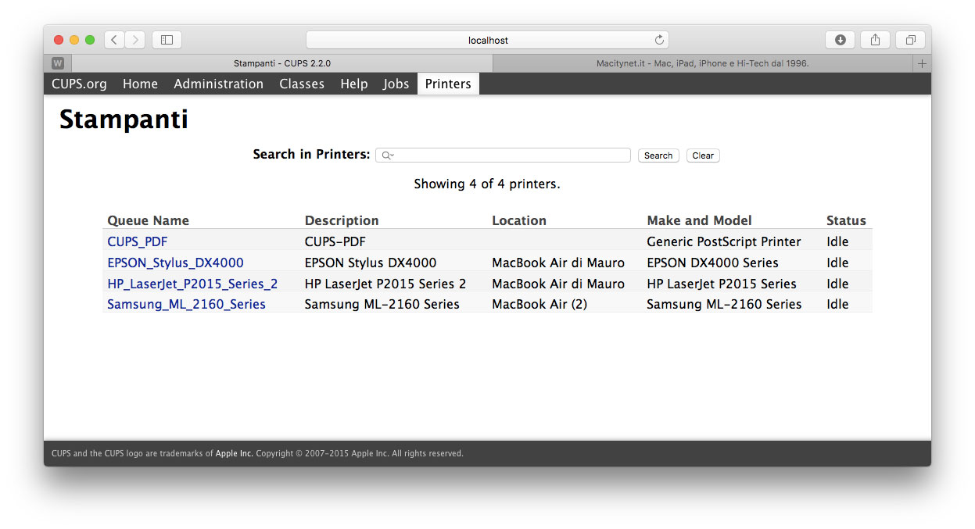Reload the page with the refresh icon
975x529 pixels.
pos(659,40)
